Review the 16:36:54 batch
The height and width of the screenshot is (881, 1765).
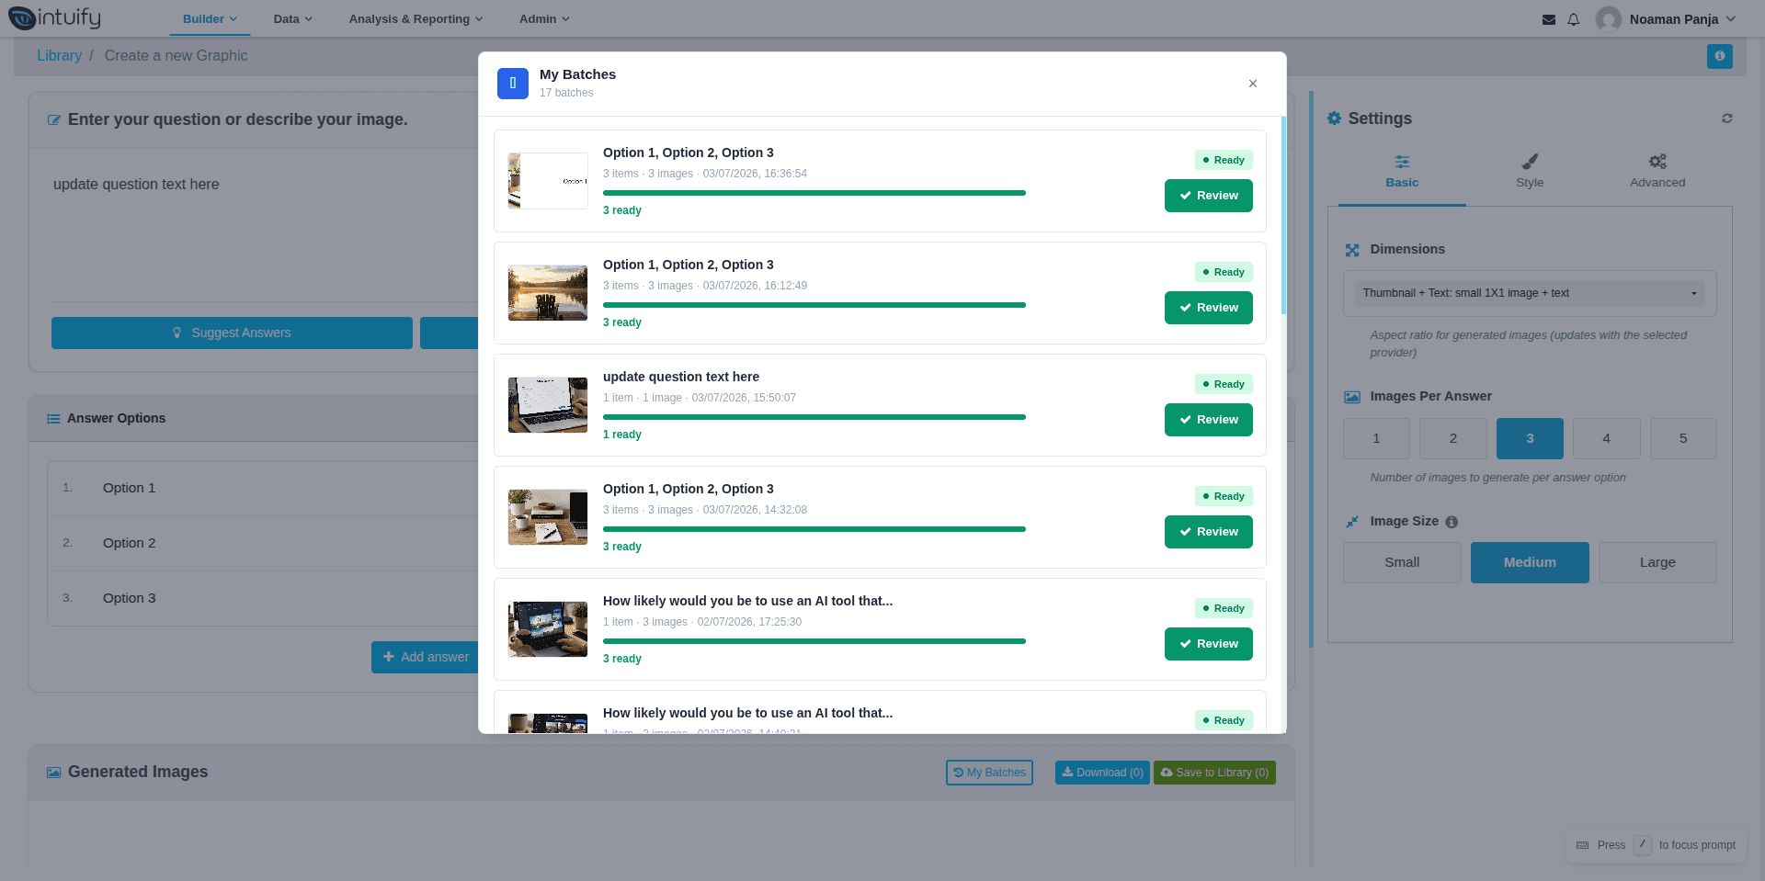(1209, 196)
